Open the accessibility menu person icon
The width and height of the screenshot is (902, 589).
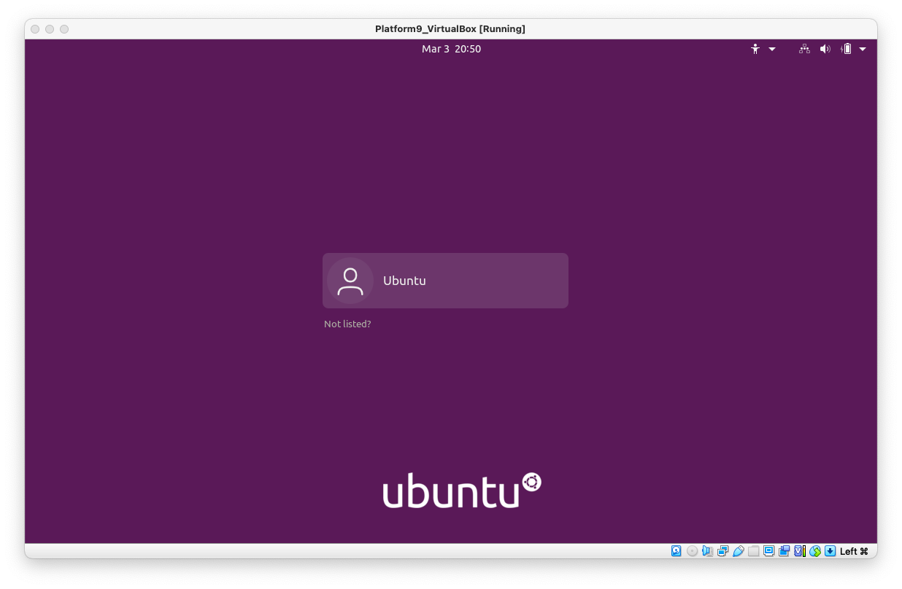click(x=755, y=49)
